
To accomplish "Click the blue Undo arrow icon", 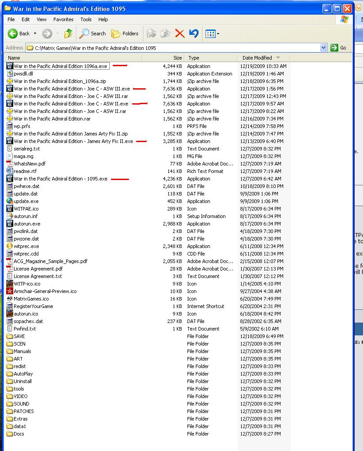I will 194,34.
